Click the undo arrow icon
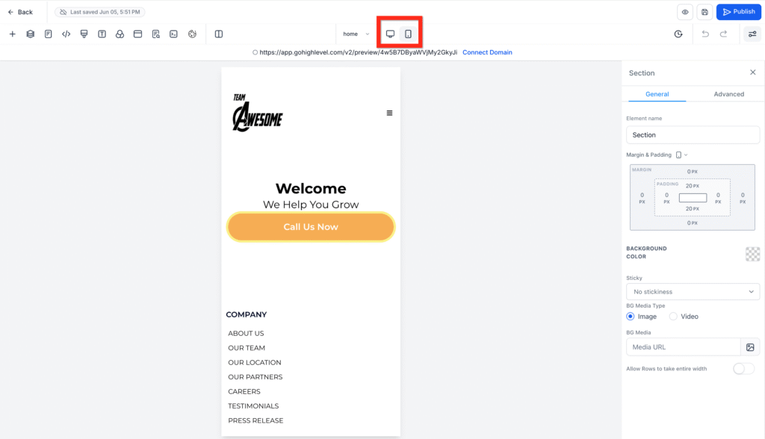765x439 pixels. click(x=705, y=34)
